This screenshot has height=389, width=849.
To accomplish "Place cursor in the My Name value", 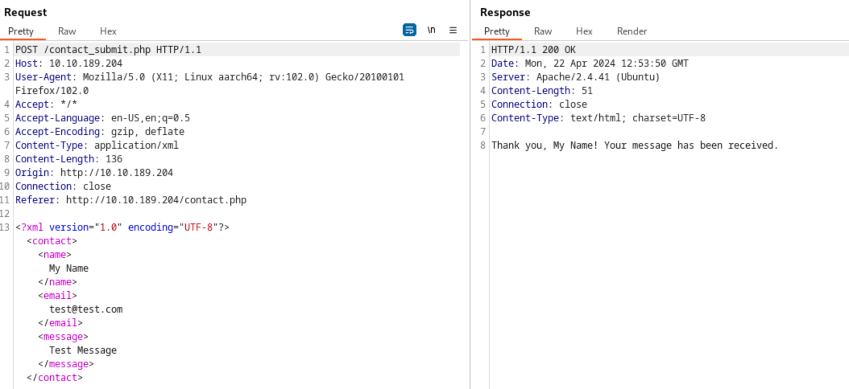I will [x=69, y=268].
